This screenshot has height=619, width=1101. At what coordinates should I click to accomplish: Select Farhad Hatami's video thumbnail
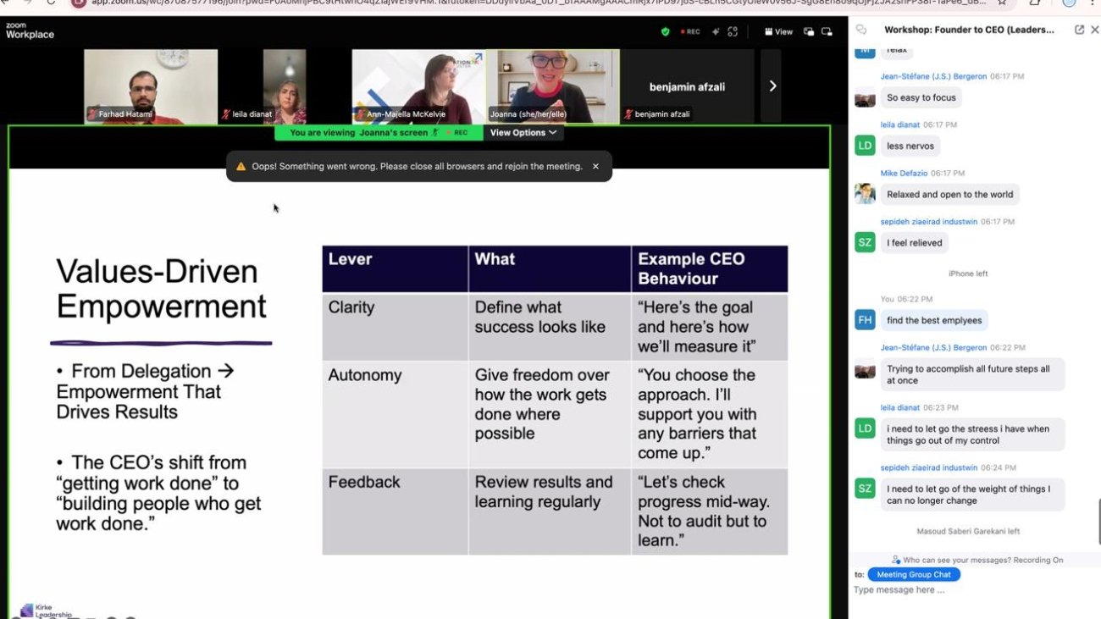pyautogui.click(x=151, y=86)
